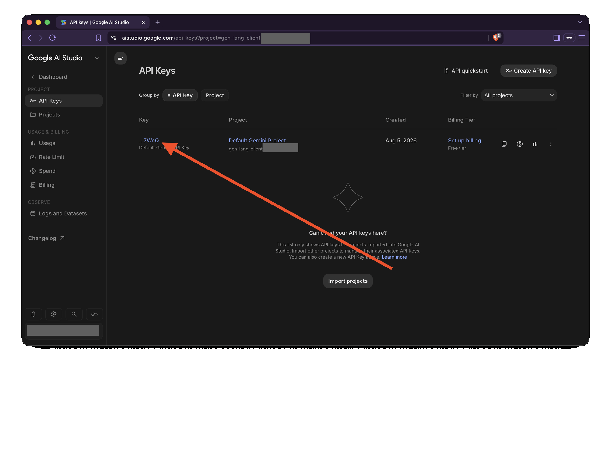Group keys by Project

click(x=215, y=95)
